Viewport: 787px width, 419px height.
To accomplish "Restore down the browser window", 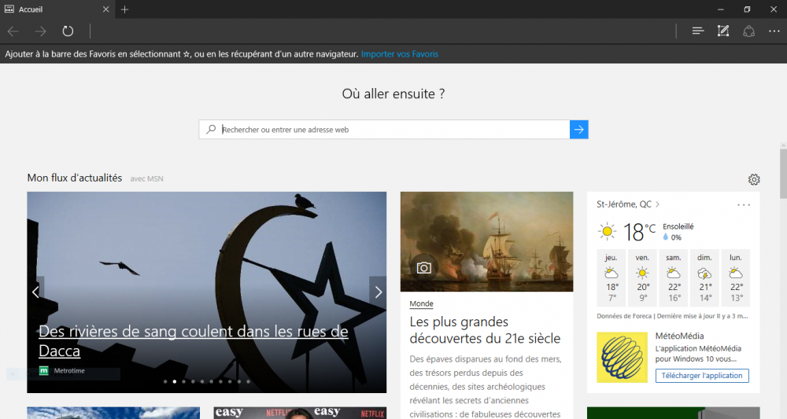I will click(747, 9).
